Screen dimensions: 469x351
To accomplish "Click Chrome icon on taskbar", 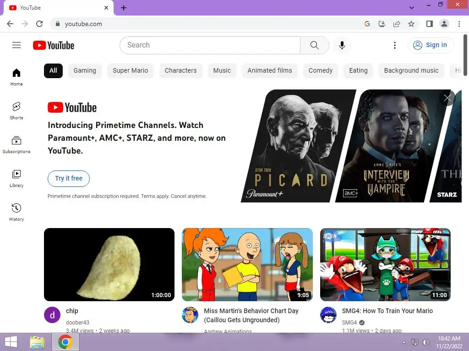I will click(x=65, y=342).
